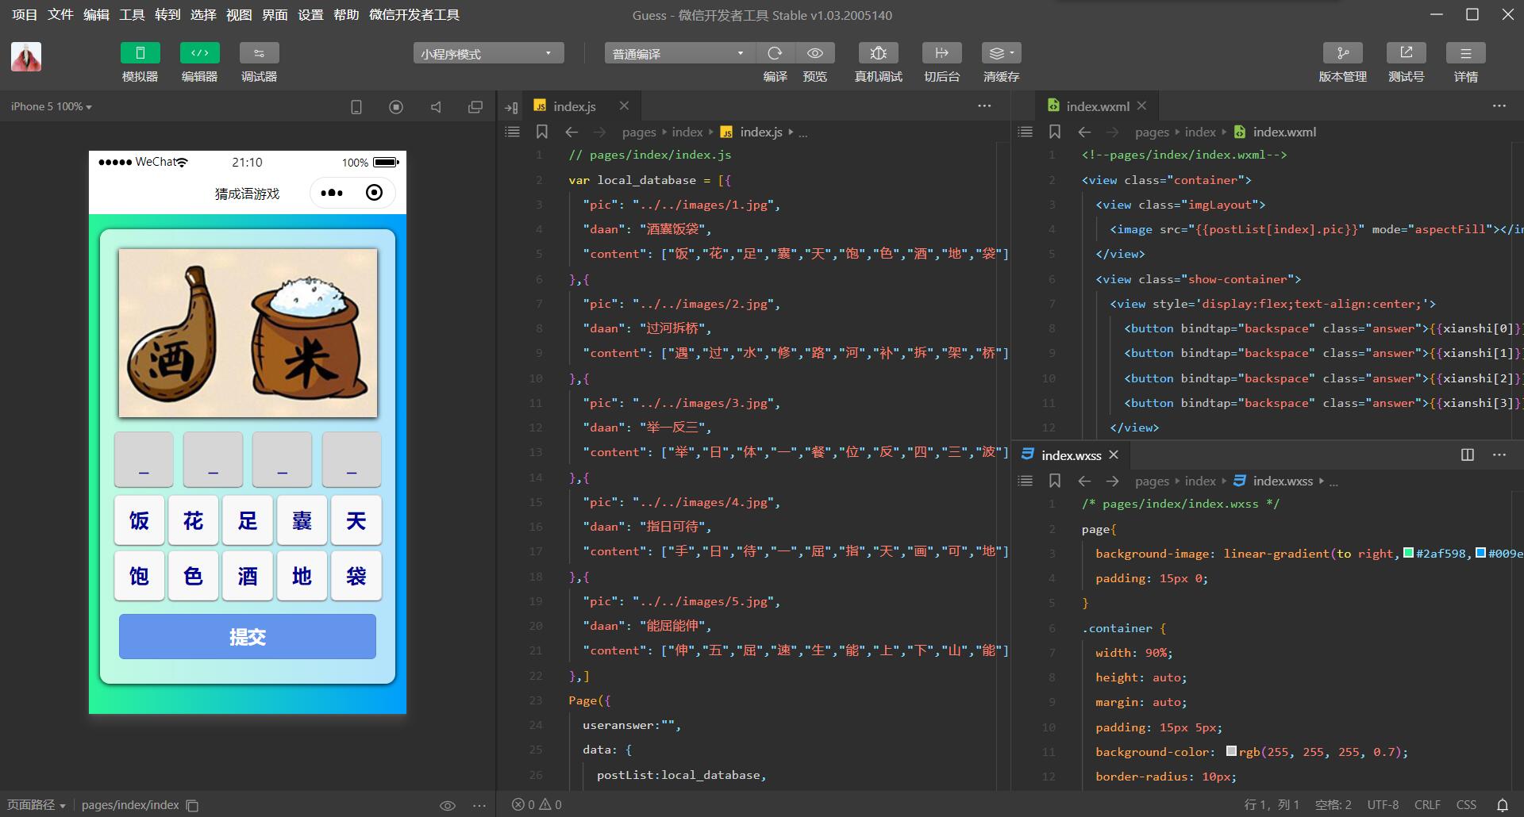
Task: Toggle the simulator (模拟器) panel button
Action: [x=140, y=53]
